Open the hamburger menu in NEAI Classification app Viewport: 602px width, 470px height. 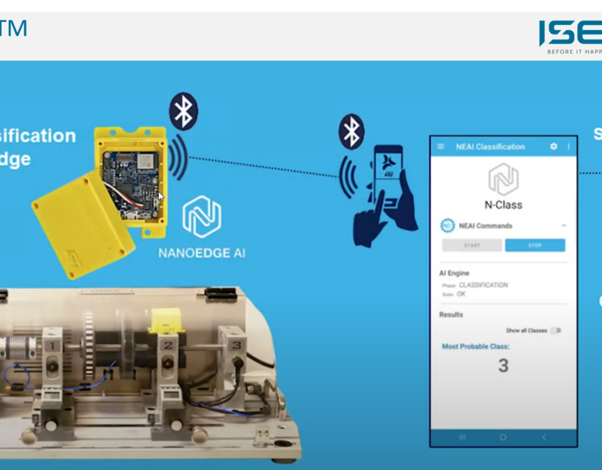[440, 147]
